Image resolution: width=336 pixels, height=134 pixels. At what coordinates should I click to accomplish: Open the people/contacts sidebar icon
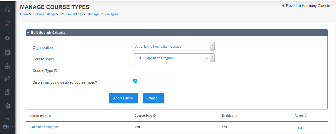click(8, 24)
